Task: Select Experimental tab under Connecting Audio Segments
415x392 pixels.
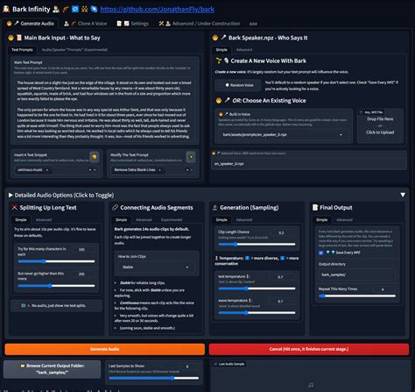Action: (x=172, y=220)
